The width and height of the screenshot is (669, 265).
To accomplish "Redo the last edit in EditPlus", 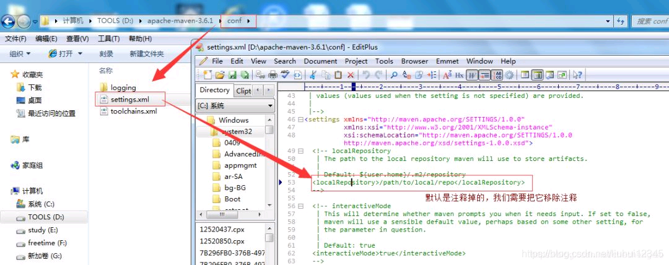I will point(379,75).
